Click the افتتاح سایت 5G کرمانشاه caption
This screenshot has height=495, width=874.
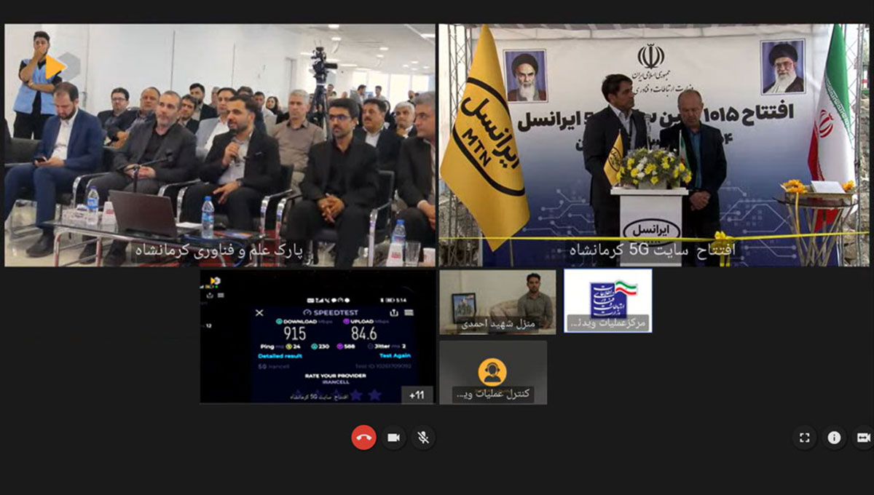(653, 251)
